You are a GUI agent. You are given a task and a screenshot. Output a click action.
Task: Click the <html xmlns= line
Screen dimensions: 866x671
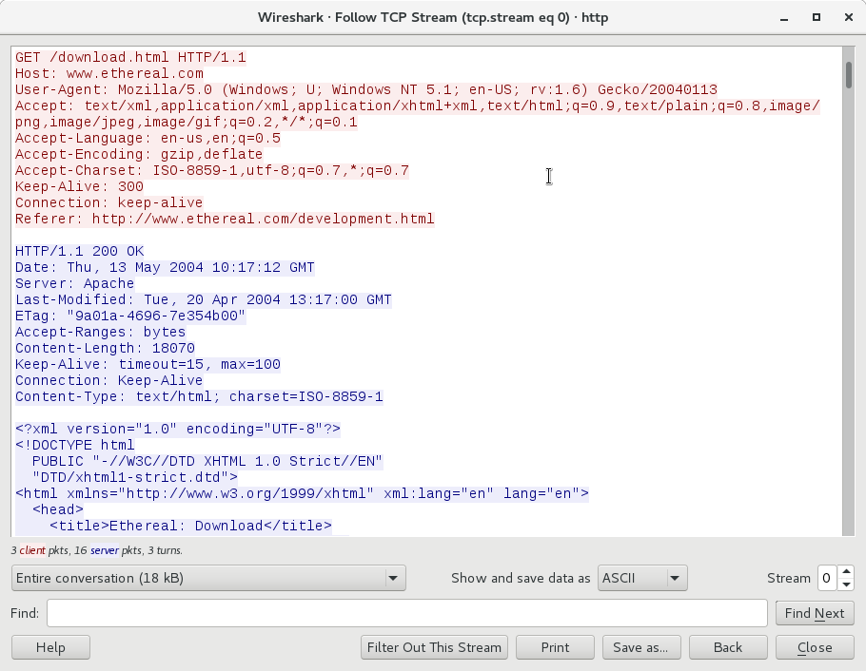click(x=302, y=493)
